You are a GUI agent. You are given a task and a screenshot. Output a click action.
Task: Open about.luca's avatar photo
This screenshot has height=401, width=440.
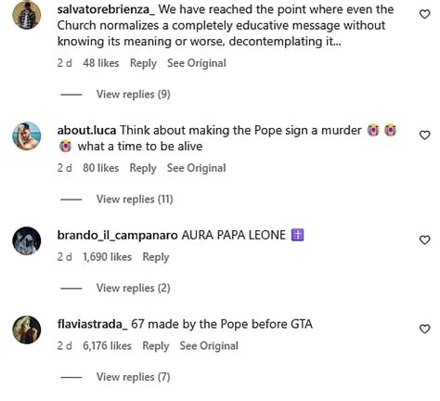point(27,136)
